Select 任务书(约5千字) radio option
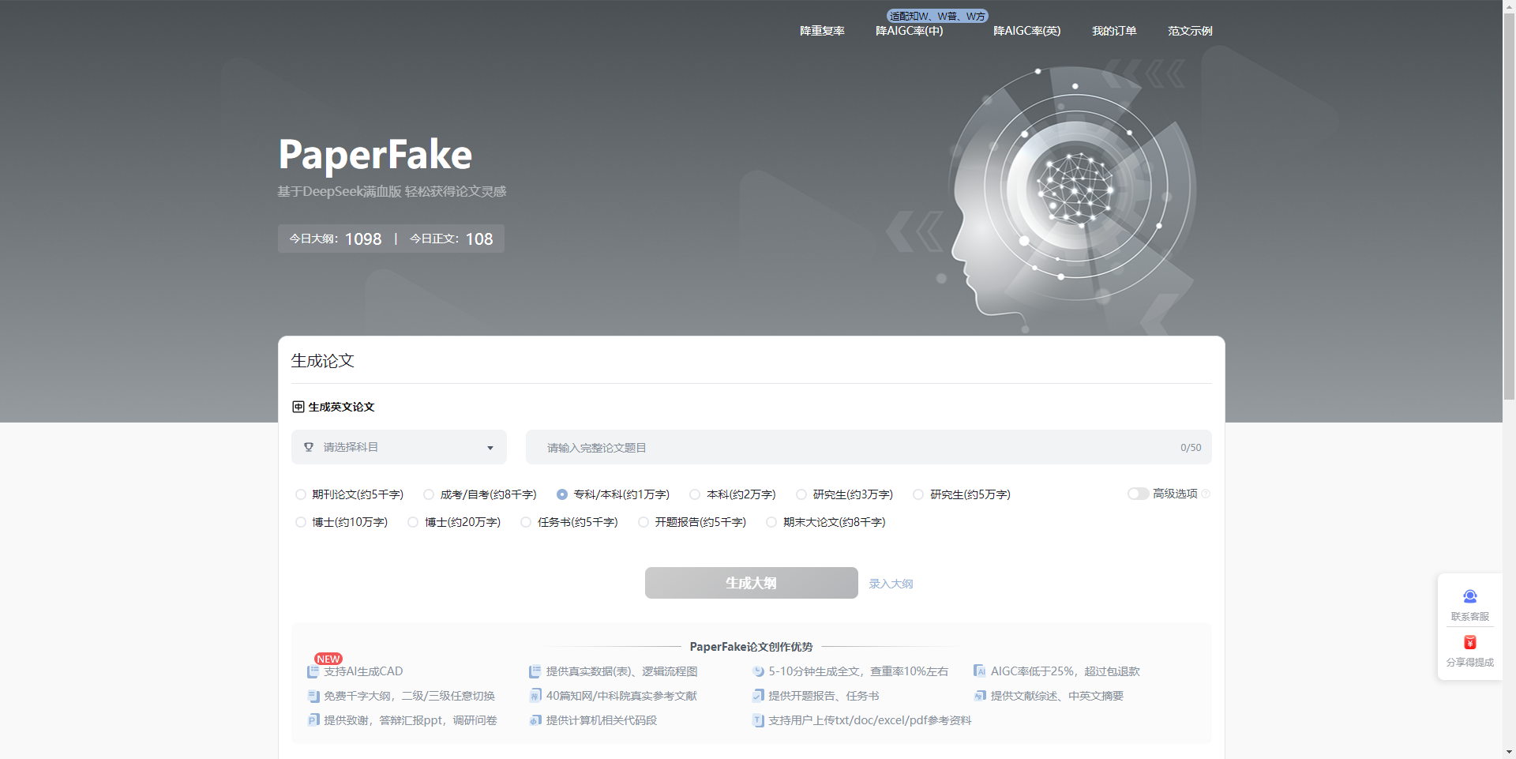 (x=526, y=522)
